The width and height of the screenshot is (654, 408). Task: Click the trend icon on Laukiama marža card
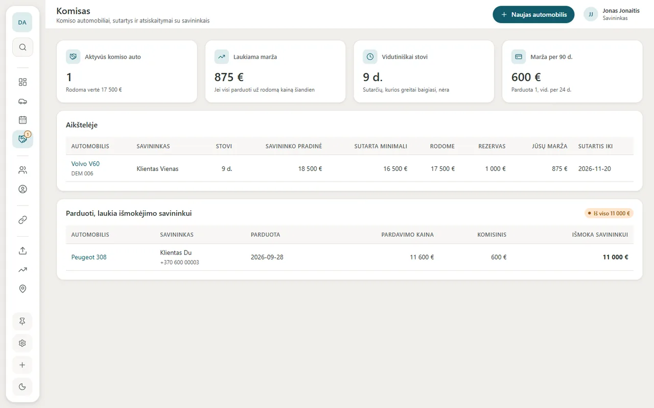point(222,57)
